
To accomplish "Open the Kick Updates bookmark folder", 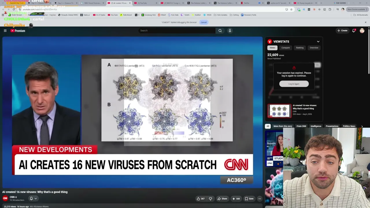I will coord(221,15).
